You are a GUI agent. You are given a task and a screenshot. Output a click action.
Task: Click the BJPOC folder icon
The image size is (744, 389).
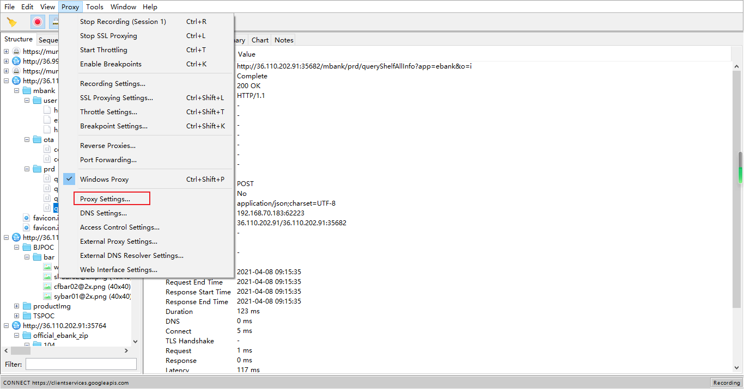tap(27, 248)
